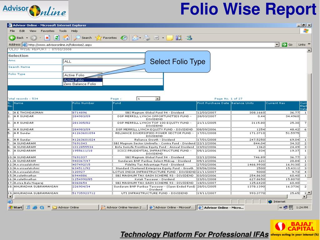Open the Search toolbar button
This screenshot has height=240, width=320.
[82, 38]
